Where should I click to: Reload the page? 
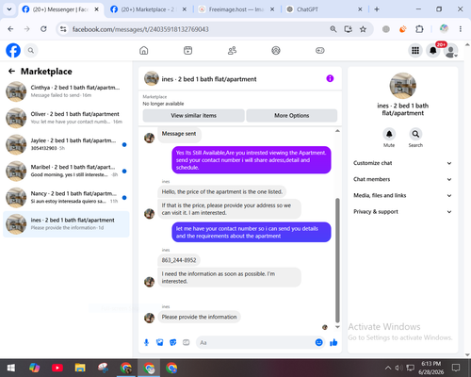click(43, 29)
